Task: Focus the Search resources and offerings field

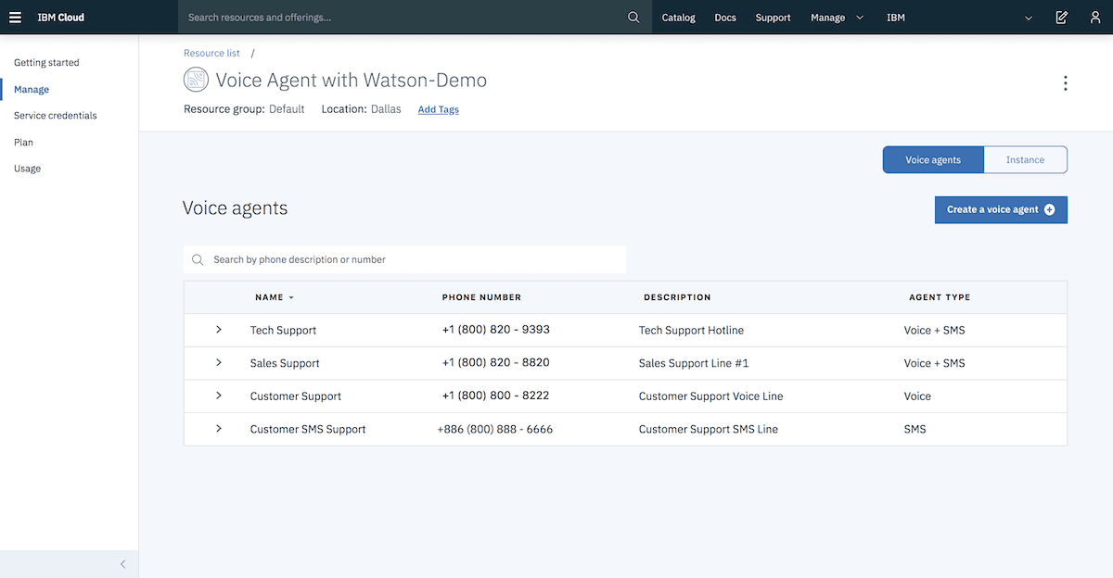Action: click(x=403, y=18)
